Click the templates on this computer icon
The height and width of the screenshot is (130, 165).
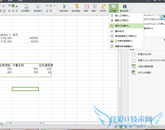coord(133,72)
